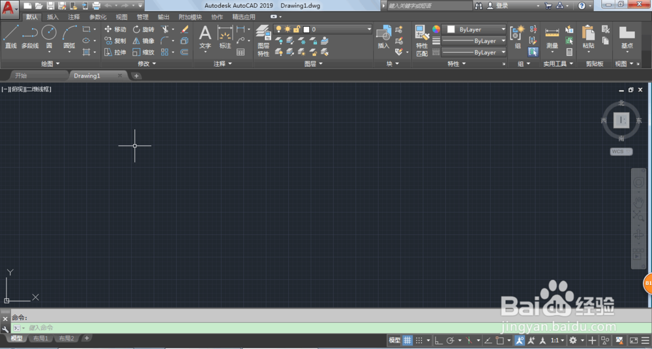Select the 直线 (Line) tool
652x349 pixels.
point(11,37)
